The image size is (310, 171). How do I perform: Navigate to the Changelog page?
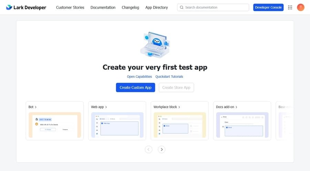pyautogui.click(x=130, y=7)
